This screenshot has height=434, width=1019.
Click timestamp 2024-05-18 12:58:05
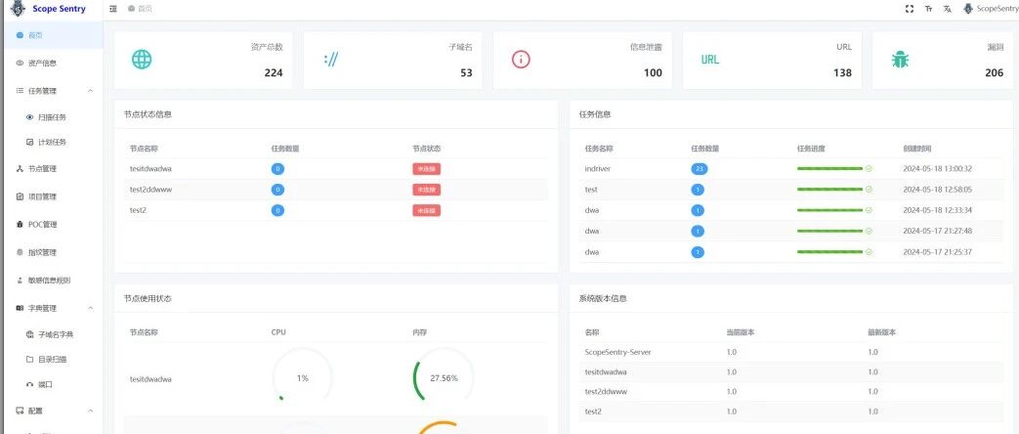[937, 190]
